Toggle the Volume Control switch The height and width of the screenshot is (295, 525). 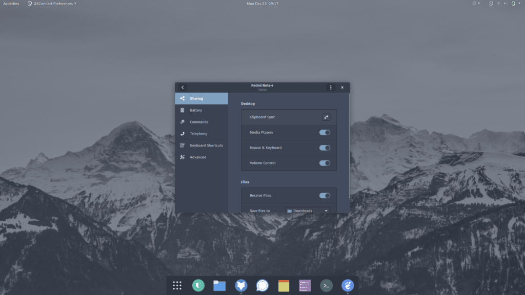pyautogui.click(x=325, y=163)
